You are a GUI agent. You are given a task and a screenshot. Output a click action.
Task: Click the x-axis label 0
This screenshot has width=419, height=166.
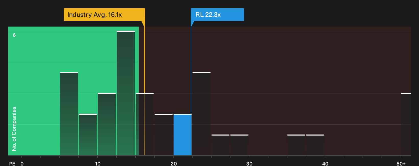click(x=22, y=163)
